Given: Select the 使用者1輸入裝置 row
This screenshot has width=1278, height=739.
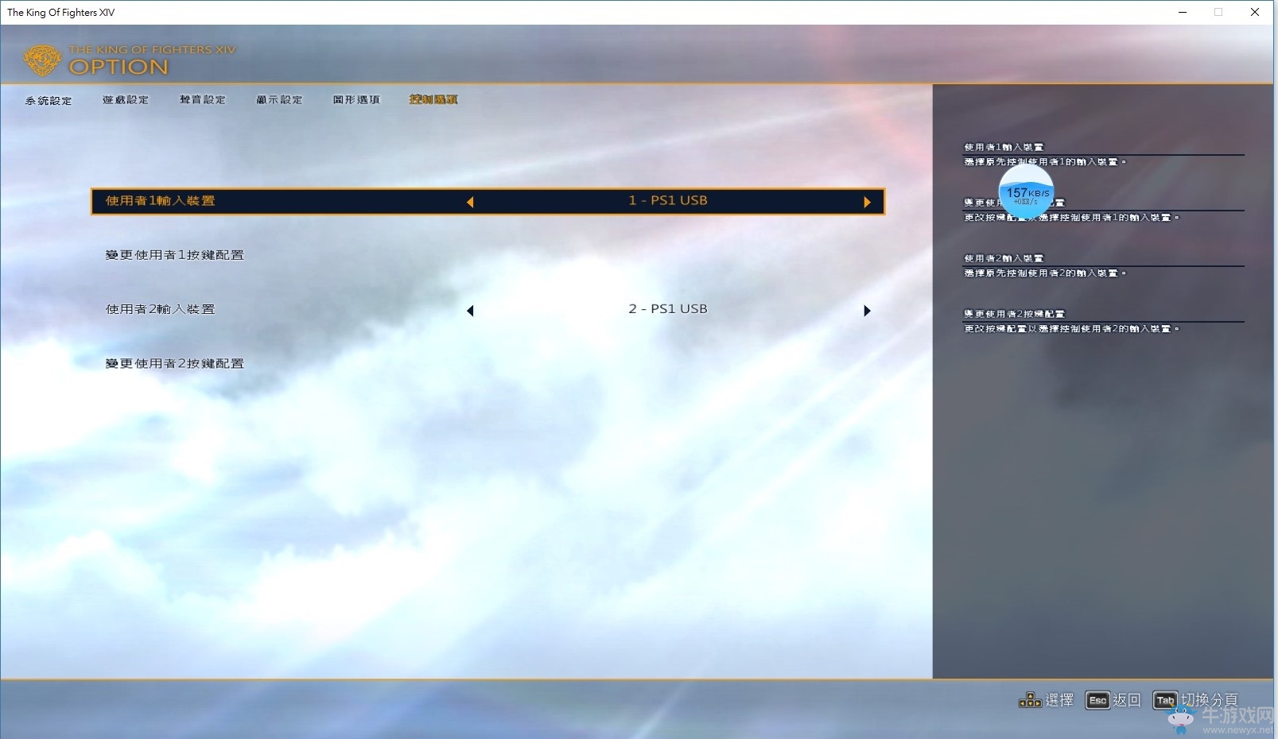Looking at the screenshot, I should 488,201.
